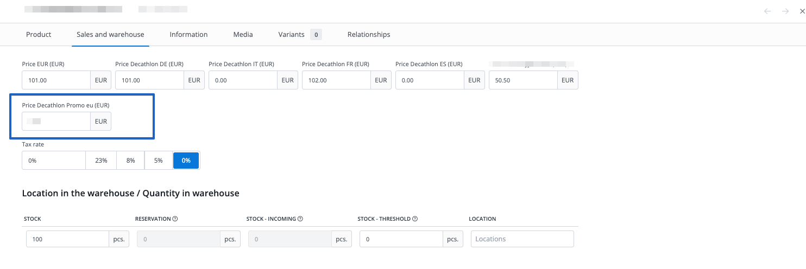This screenshot has width=806, height=269.
Task: Click the next product arrow icon
Action: pos(785,11)
